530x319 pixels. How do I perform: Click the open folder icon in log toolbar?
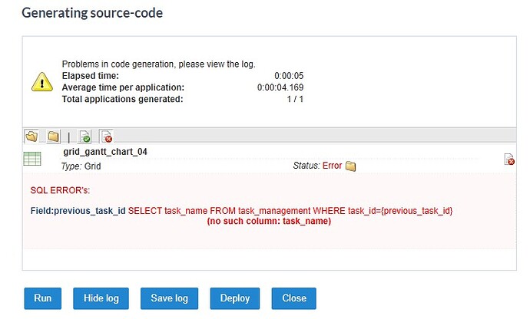[31, 136]
